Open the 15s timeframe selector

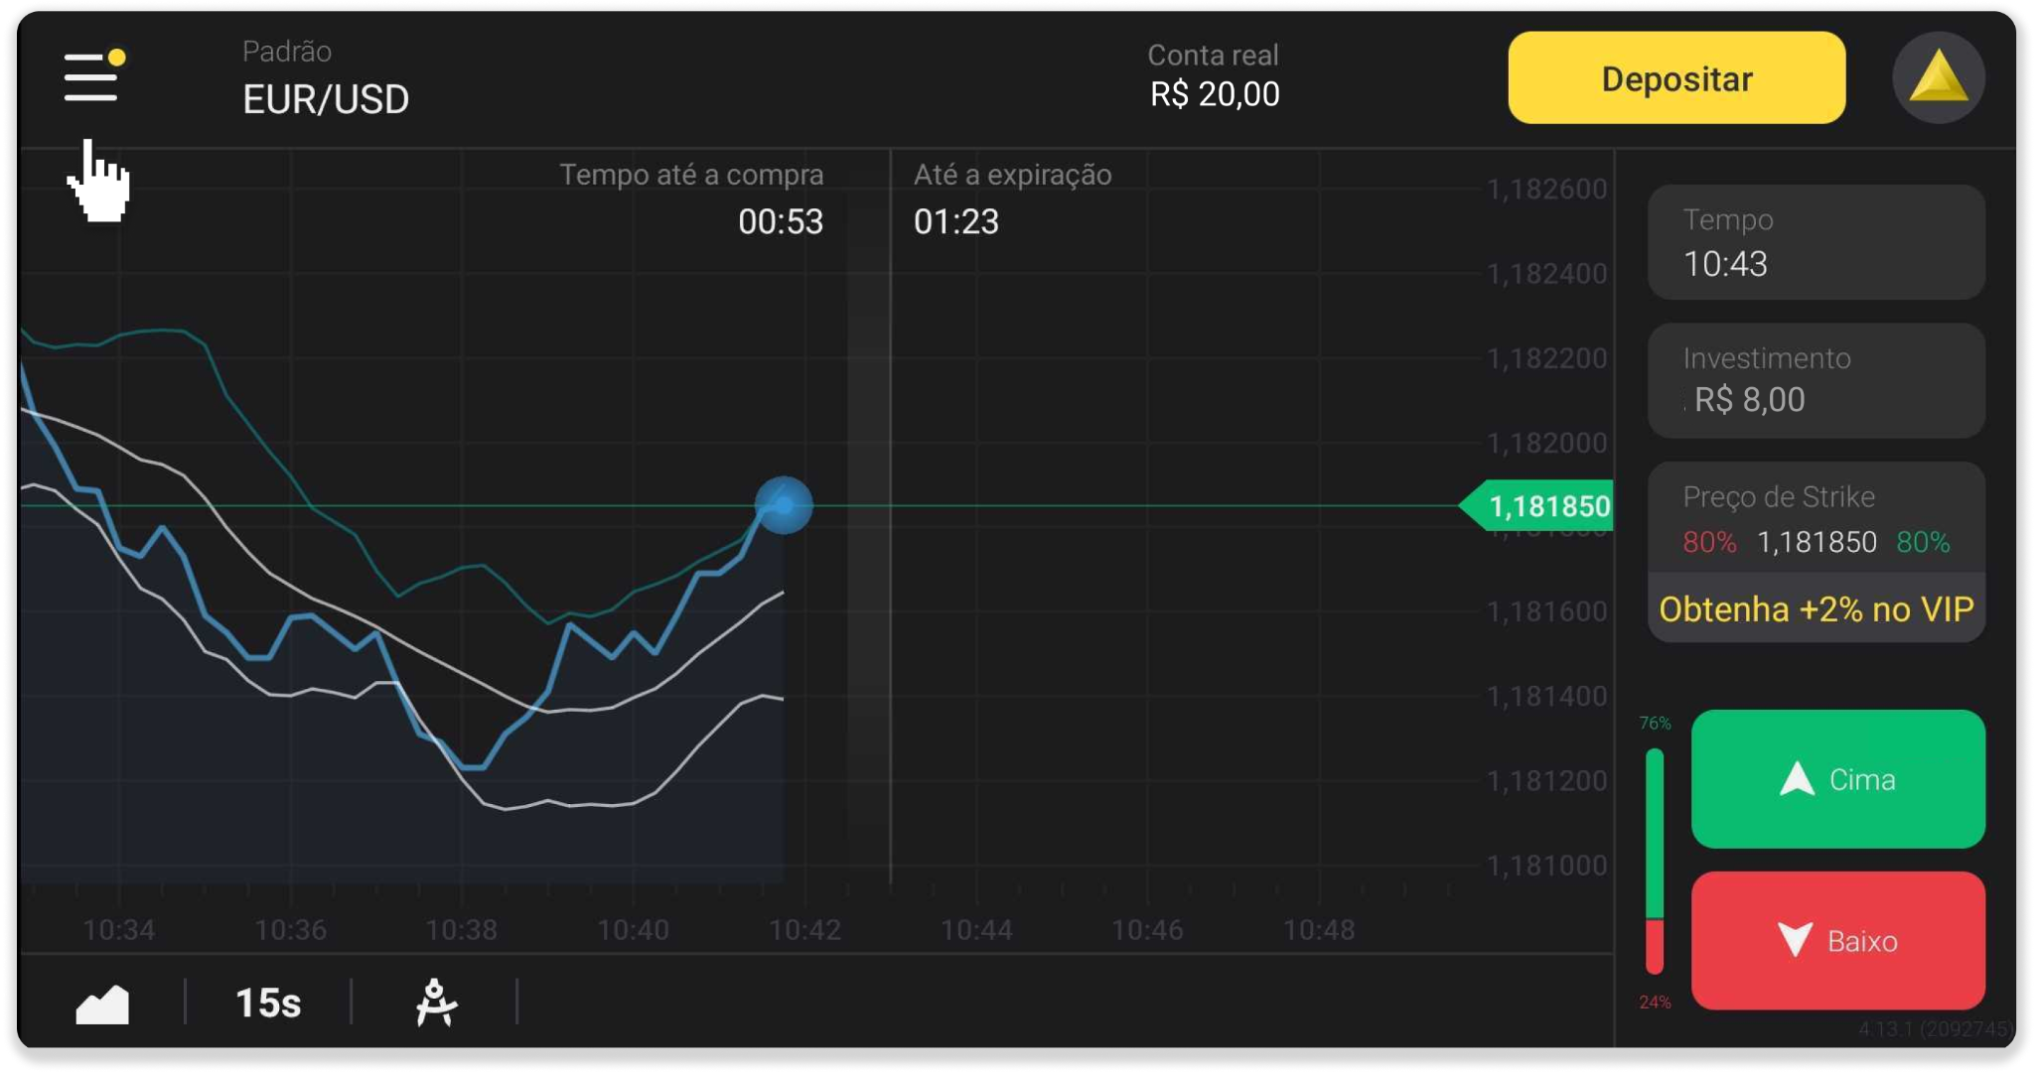[268, 1003]
